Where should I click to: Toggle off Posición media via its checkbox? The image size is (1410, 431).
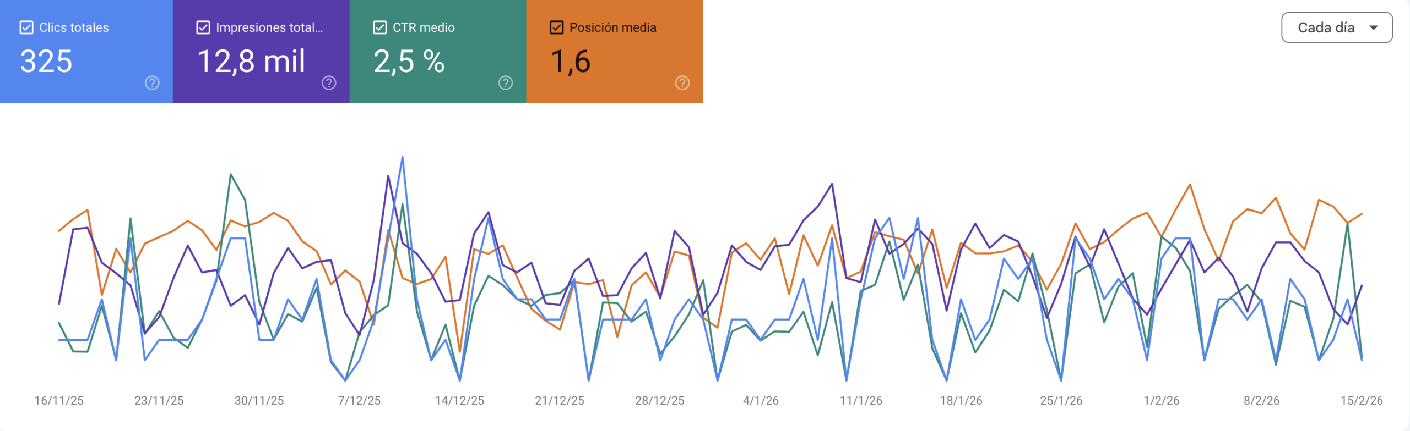point(556,26)
